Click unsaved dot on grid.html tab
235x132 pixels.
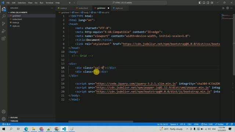tap(108, 8)
